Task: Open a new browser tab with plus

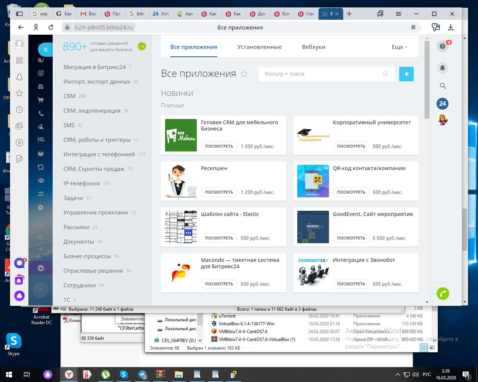Action: click(349, 14)
